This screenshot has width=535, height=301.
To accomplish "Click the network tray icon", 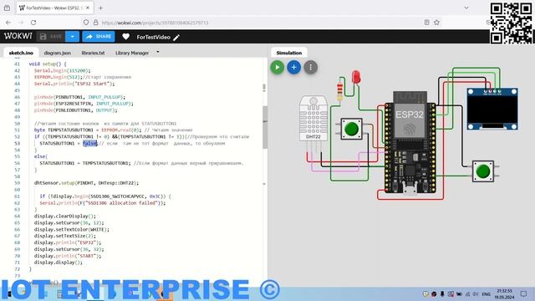I will (x=467, y=293).
